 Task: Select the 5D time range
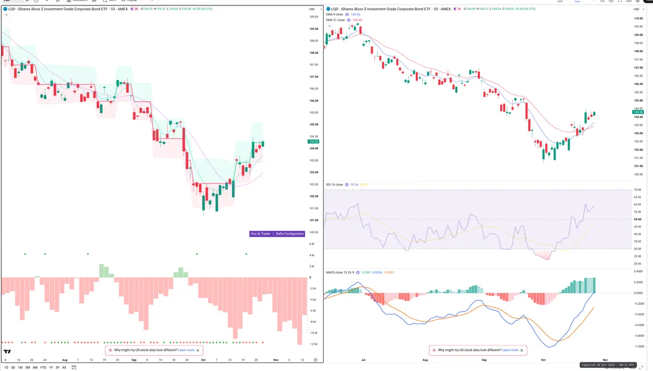click(13, 368)
